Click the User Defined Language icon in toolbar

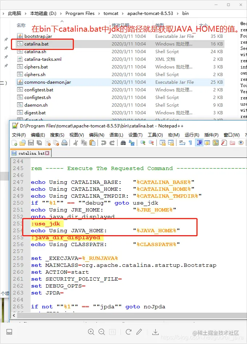(x=207, y=143)
